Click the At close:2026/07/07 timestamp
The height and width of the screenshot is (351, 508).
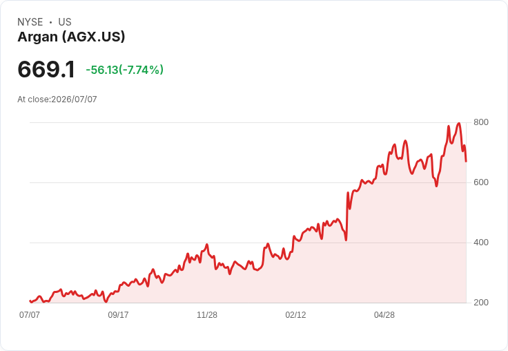coord(57,99)
